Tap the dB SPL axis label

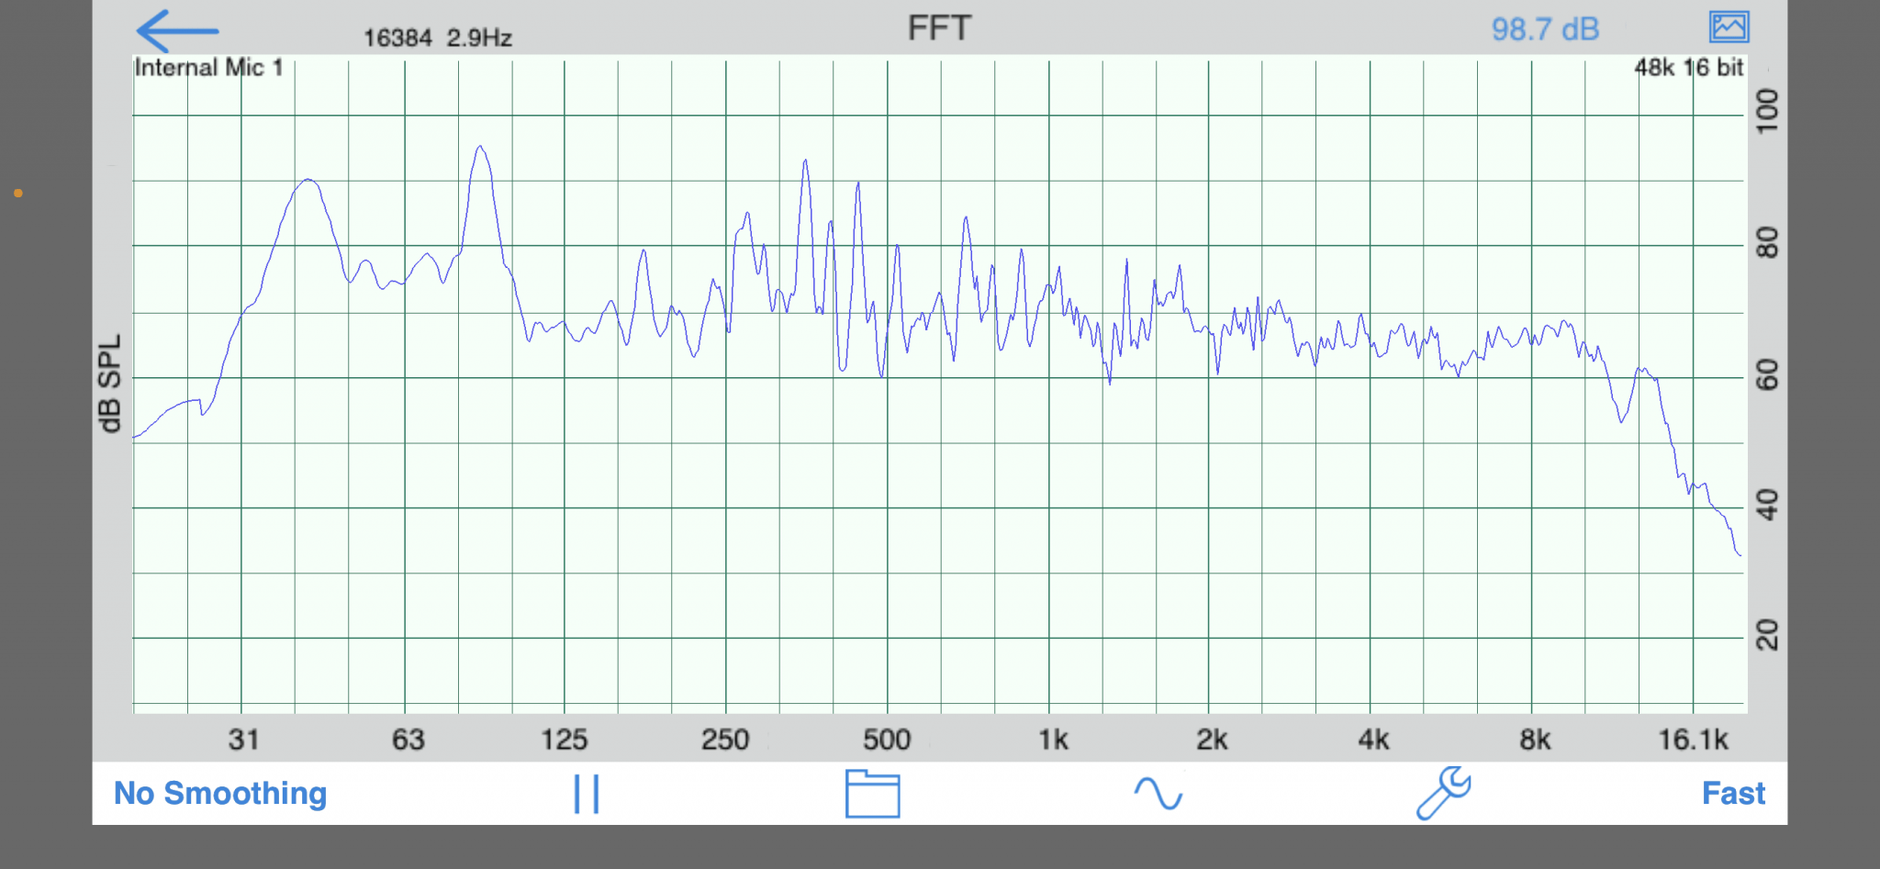109,383
